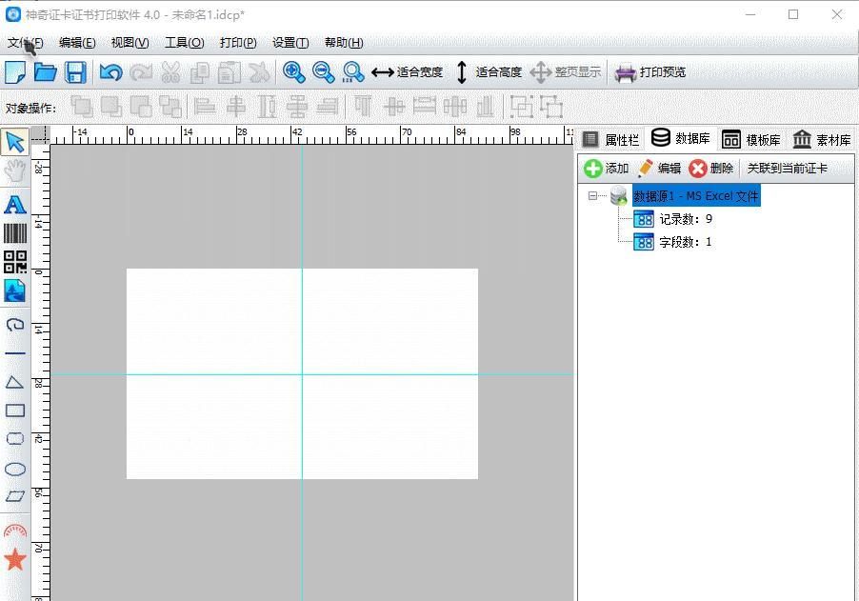The width and height of the screenshot is (859, 601).
Task: Click the 添加 data source button
Action: (607, 169)
